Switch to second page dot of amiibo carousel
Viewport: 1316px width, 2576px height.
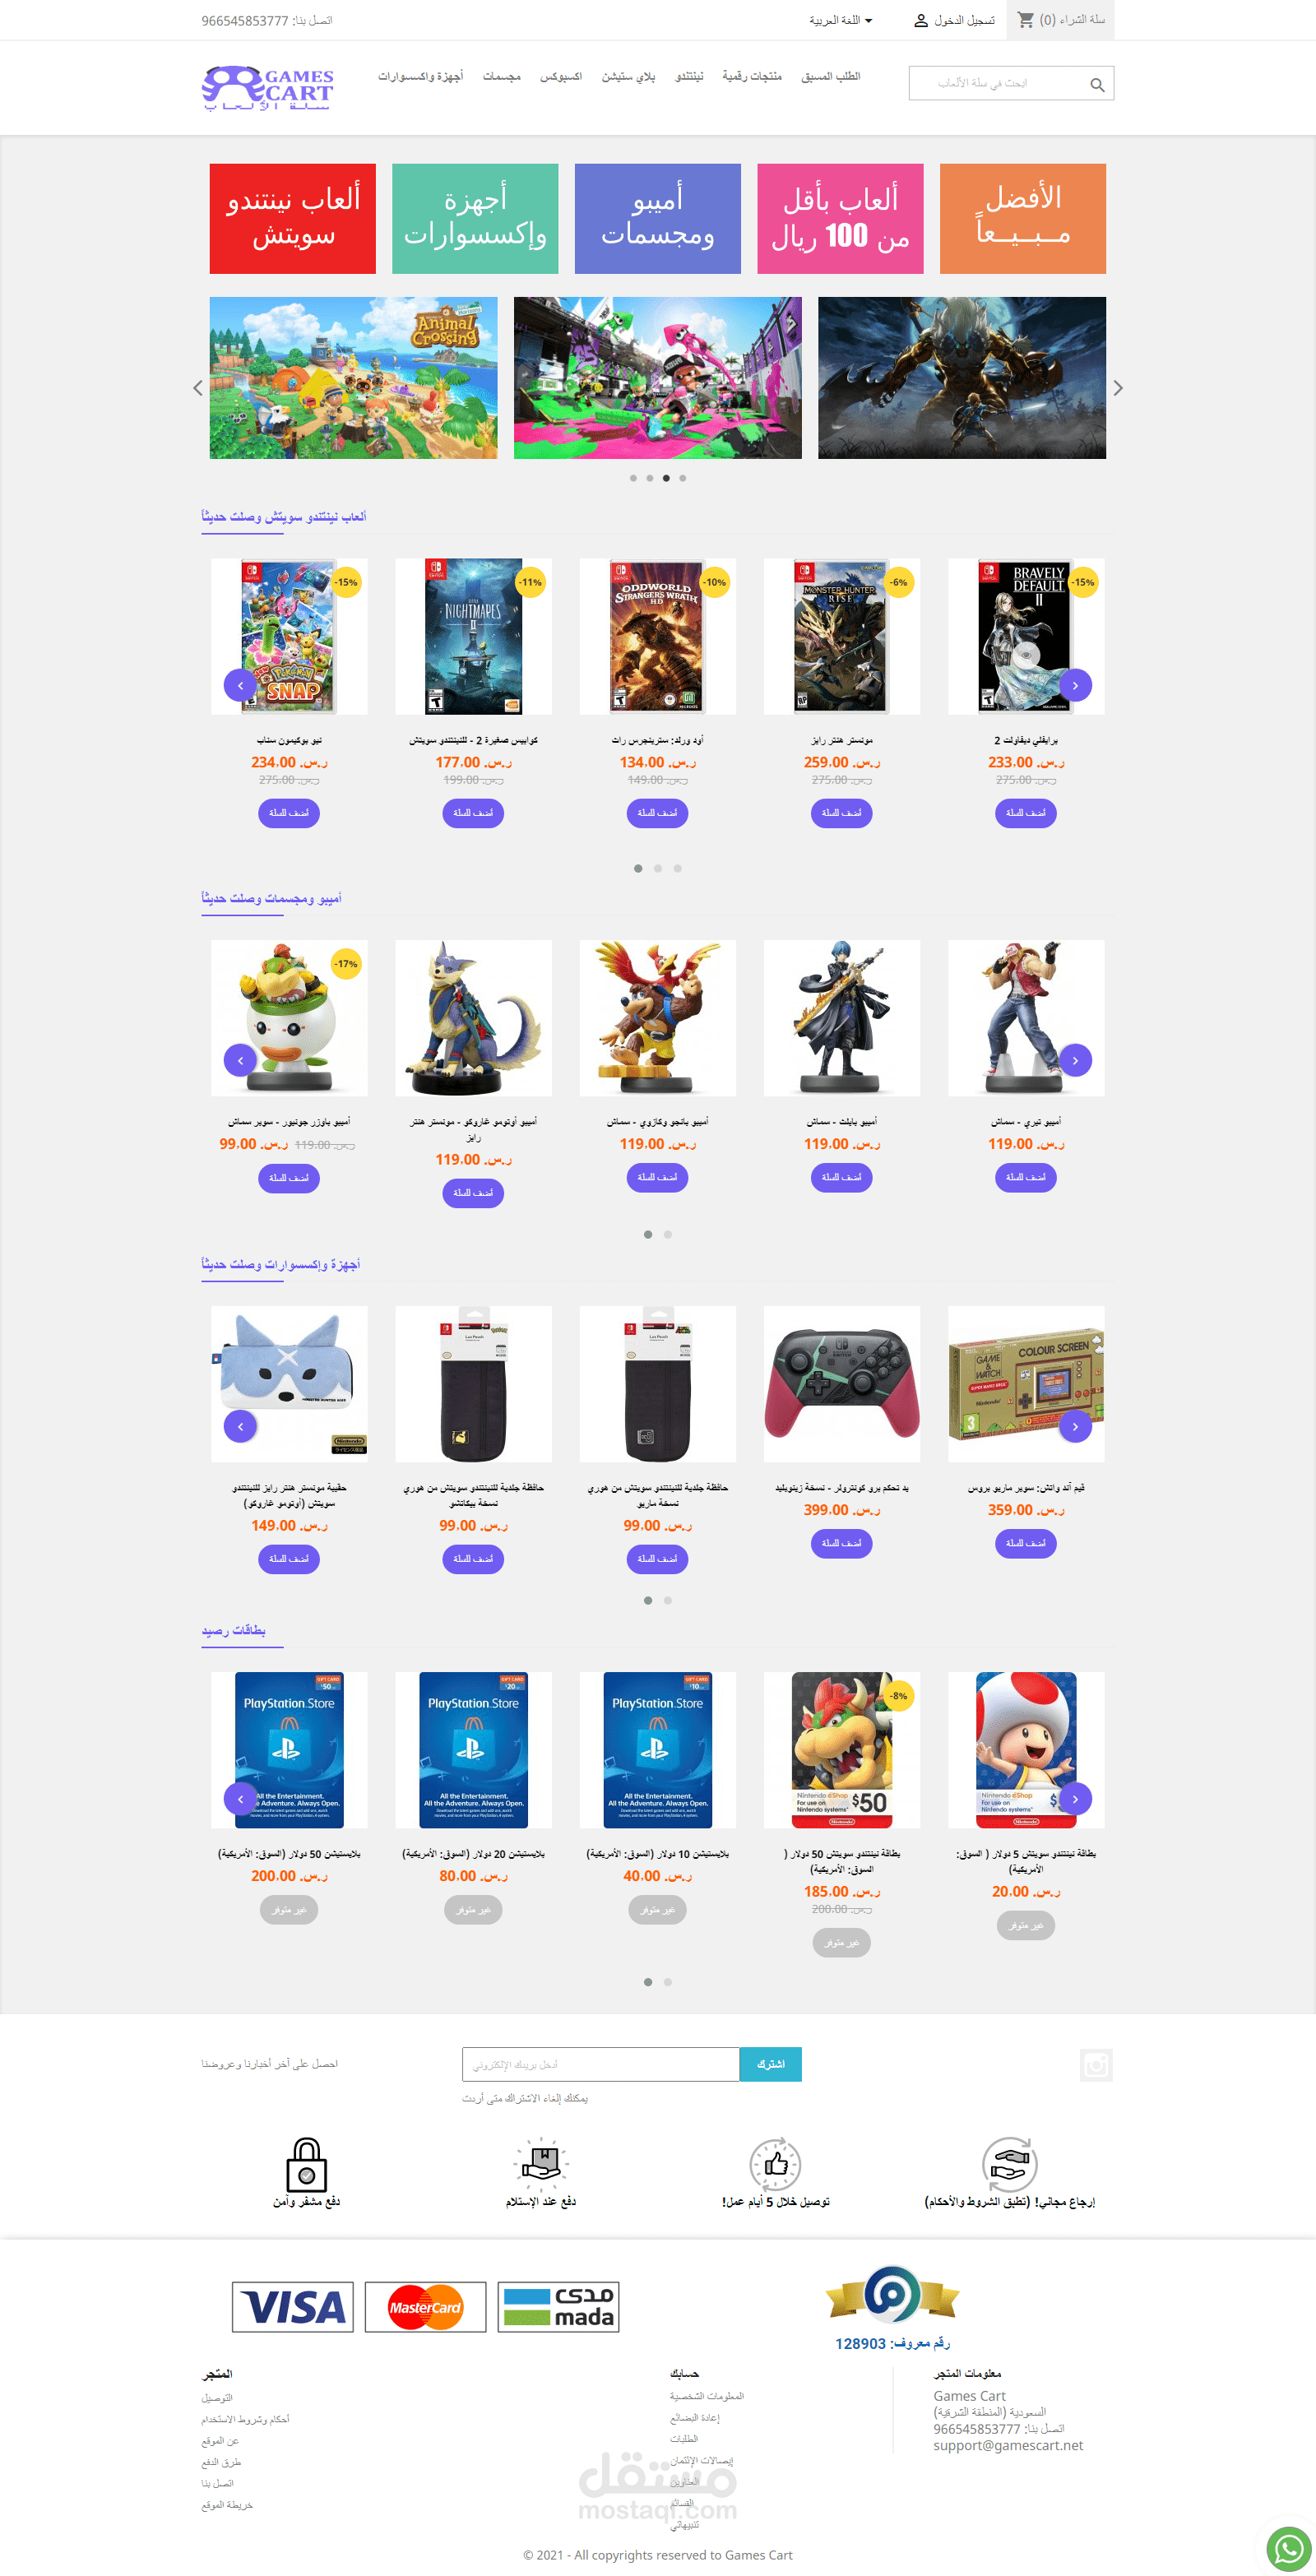[x=668, y=1234]
